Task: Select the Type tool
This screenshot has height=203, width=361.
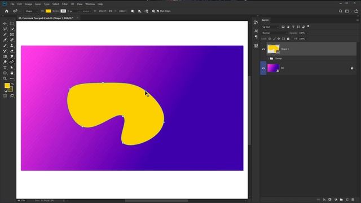Action: (5, 68)
